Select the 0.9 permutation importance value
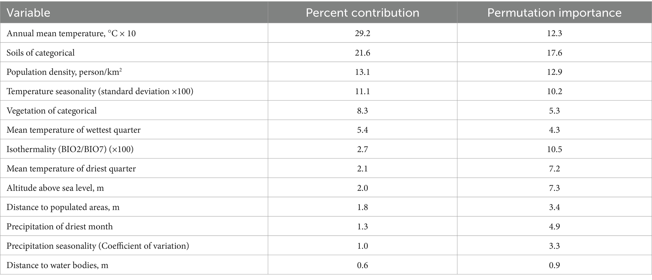Screen dimensions: 652x280 pos(554,265)
